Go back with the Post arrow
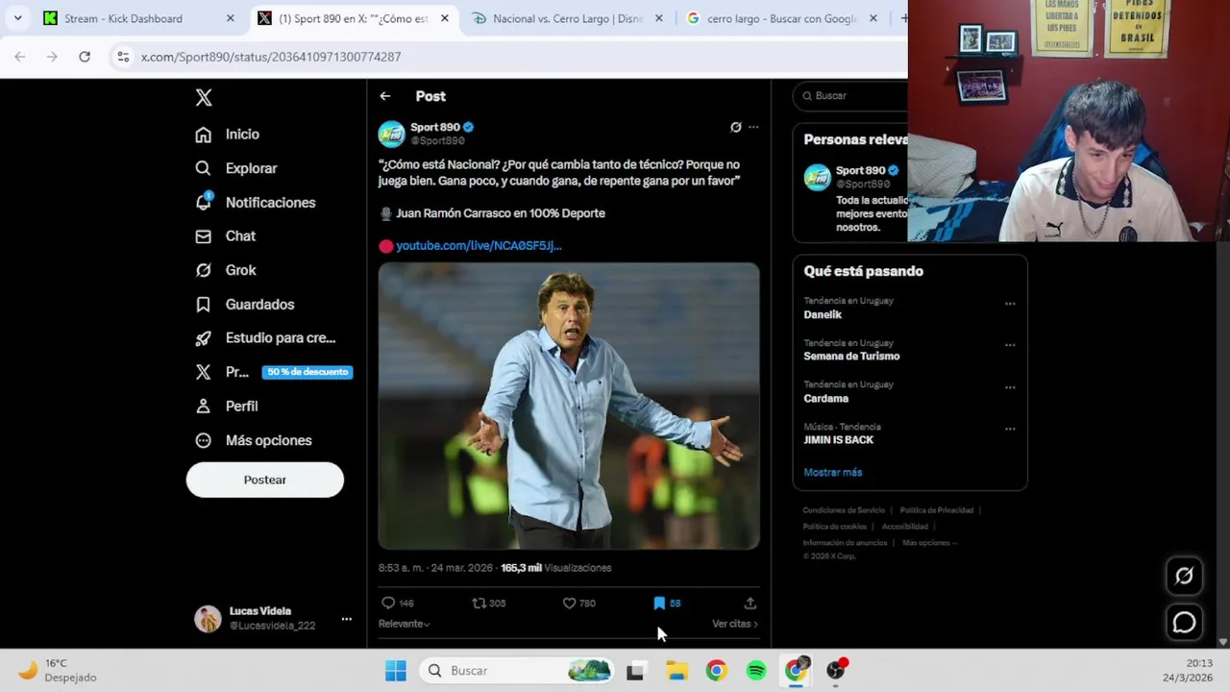The height and width of the screenshot is (692, 1230). coord(384,96)
